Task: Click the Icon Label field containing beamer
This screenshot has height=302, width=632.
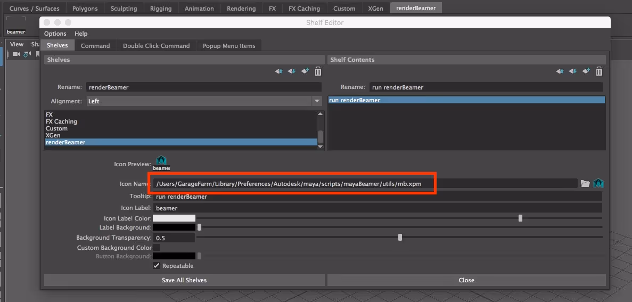Action: (x=377, y=208)
